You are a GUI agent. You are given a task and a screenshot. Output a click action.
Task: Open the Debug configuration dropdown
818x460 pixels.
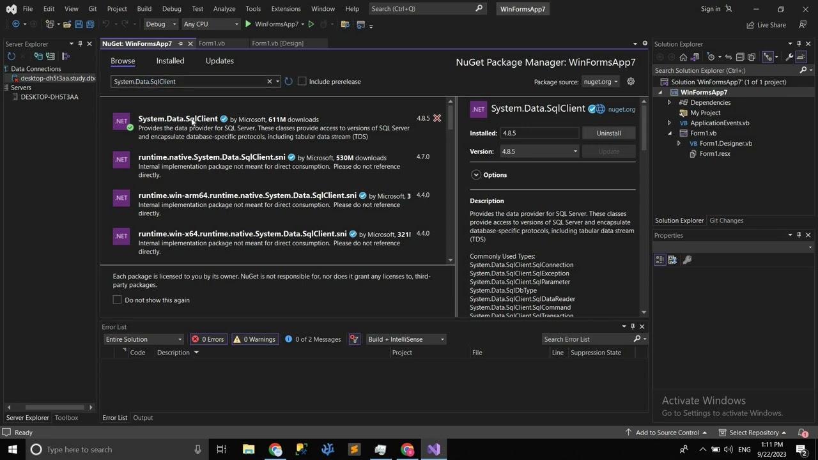point(160,24)
